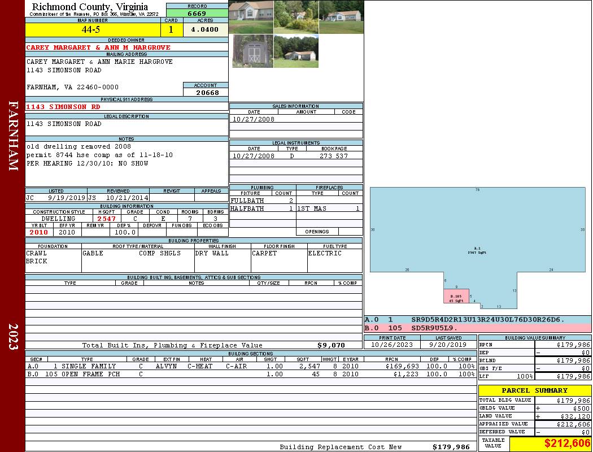This screenshot has height=452, width=593.
Task: Click the yellow Parcel Summary header
Action: pos(534,390)
